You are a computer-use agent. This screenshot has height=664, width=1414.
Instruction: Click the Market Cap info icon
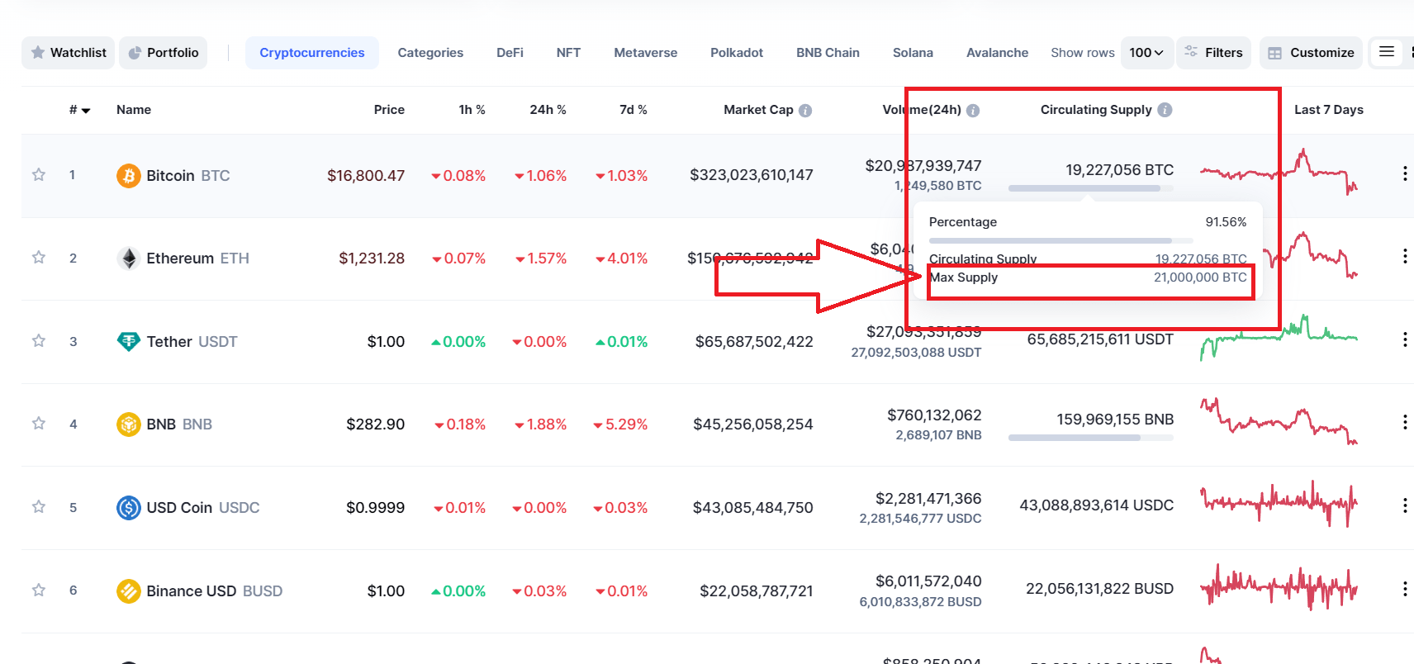click(x=805, y=111)
